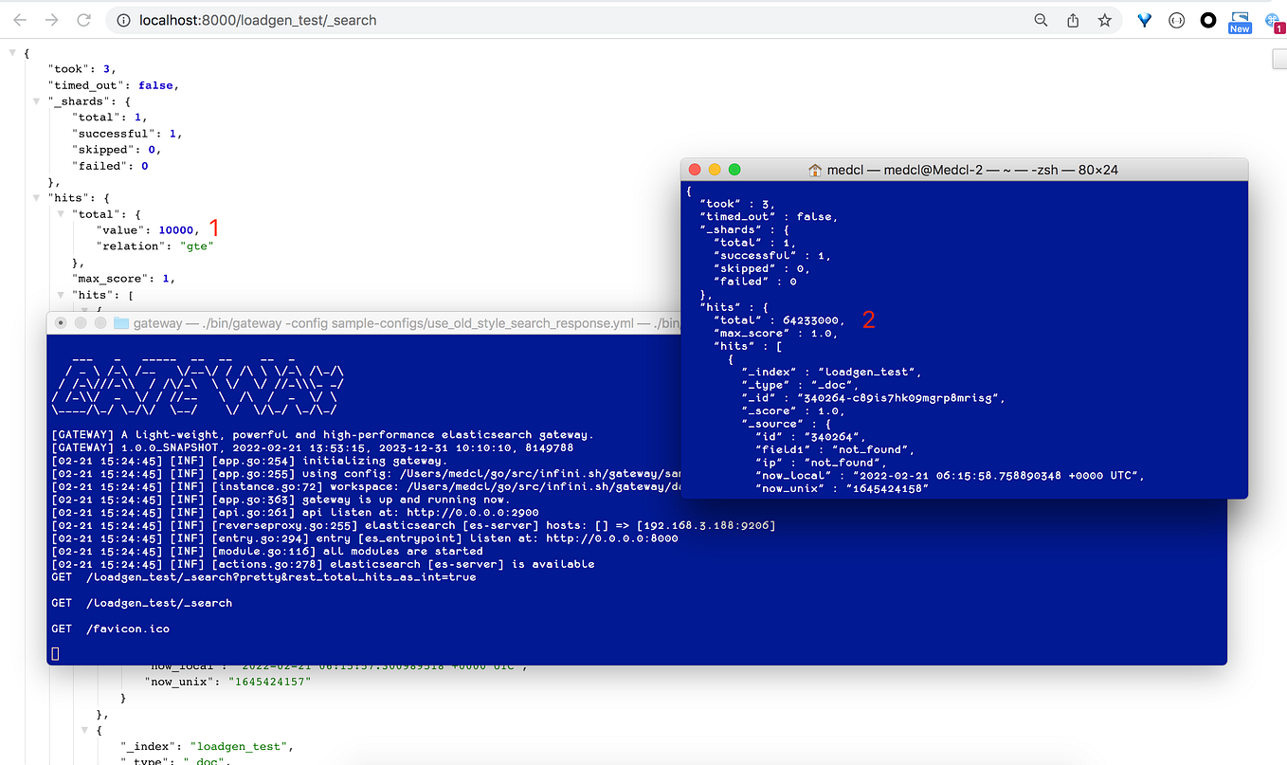
Task: Toggle the small checkbox at page top right
Action: 1278,58
